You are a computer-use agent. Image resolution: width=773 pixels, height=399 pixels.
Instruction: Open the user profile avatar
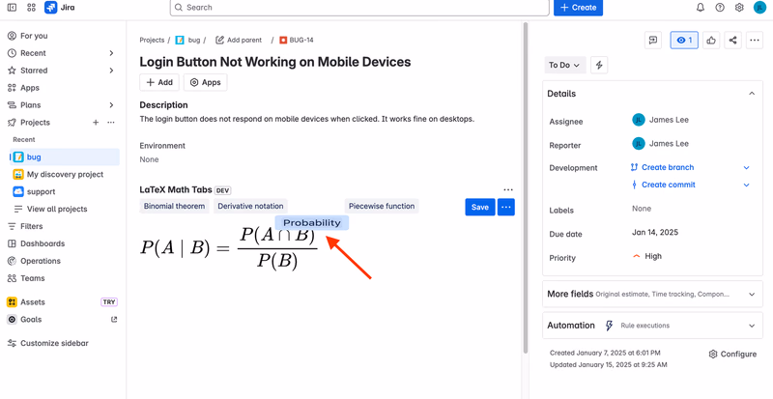[759, 8]
